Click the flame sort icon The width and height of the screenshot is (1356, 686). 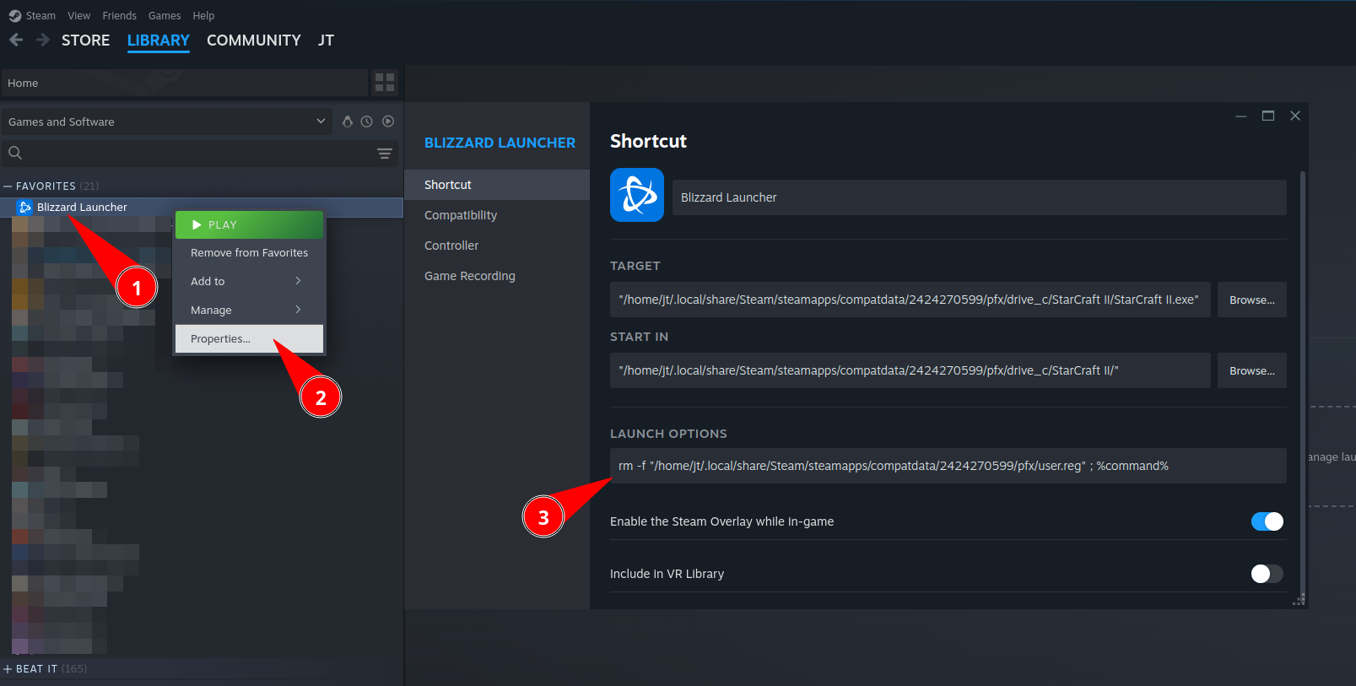point(347,122)
